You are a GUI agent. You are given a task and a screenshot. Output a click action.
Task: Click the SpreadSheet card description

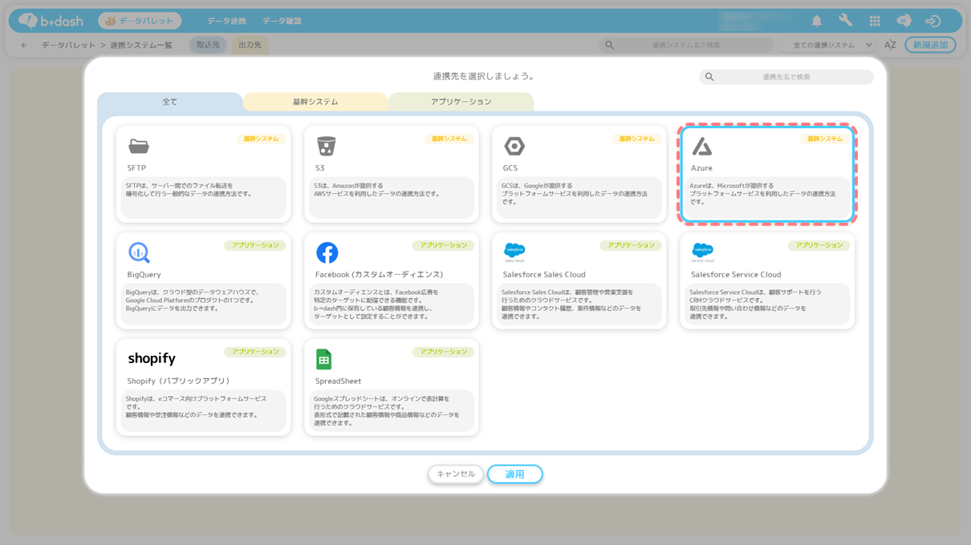pyautogui.click(x=392, y=410)
